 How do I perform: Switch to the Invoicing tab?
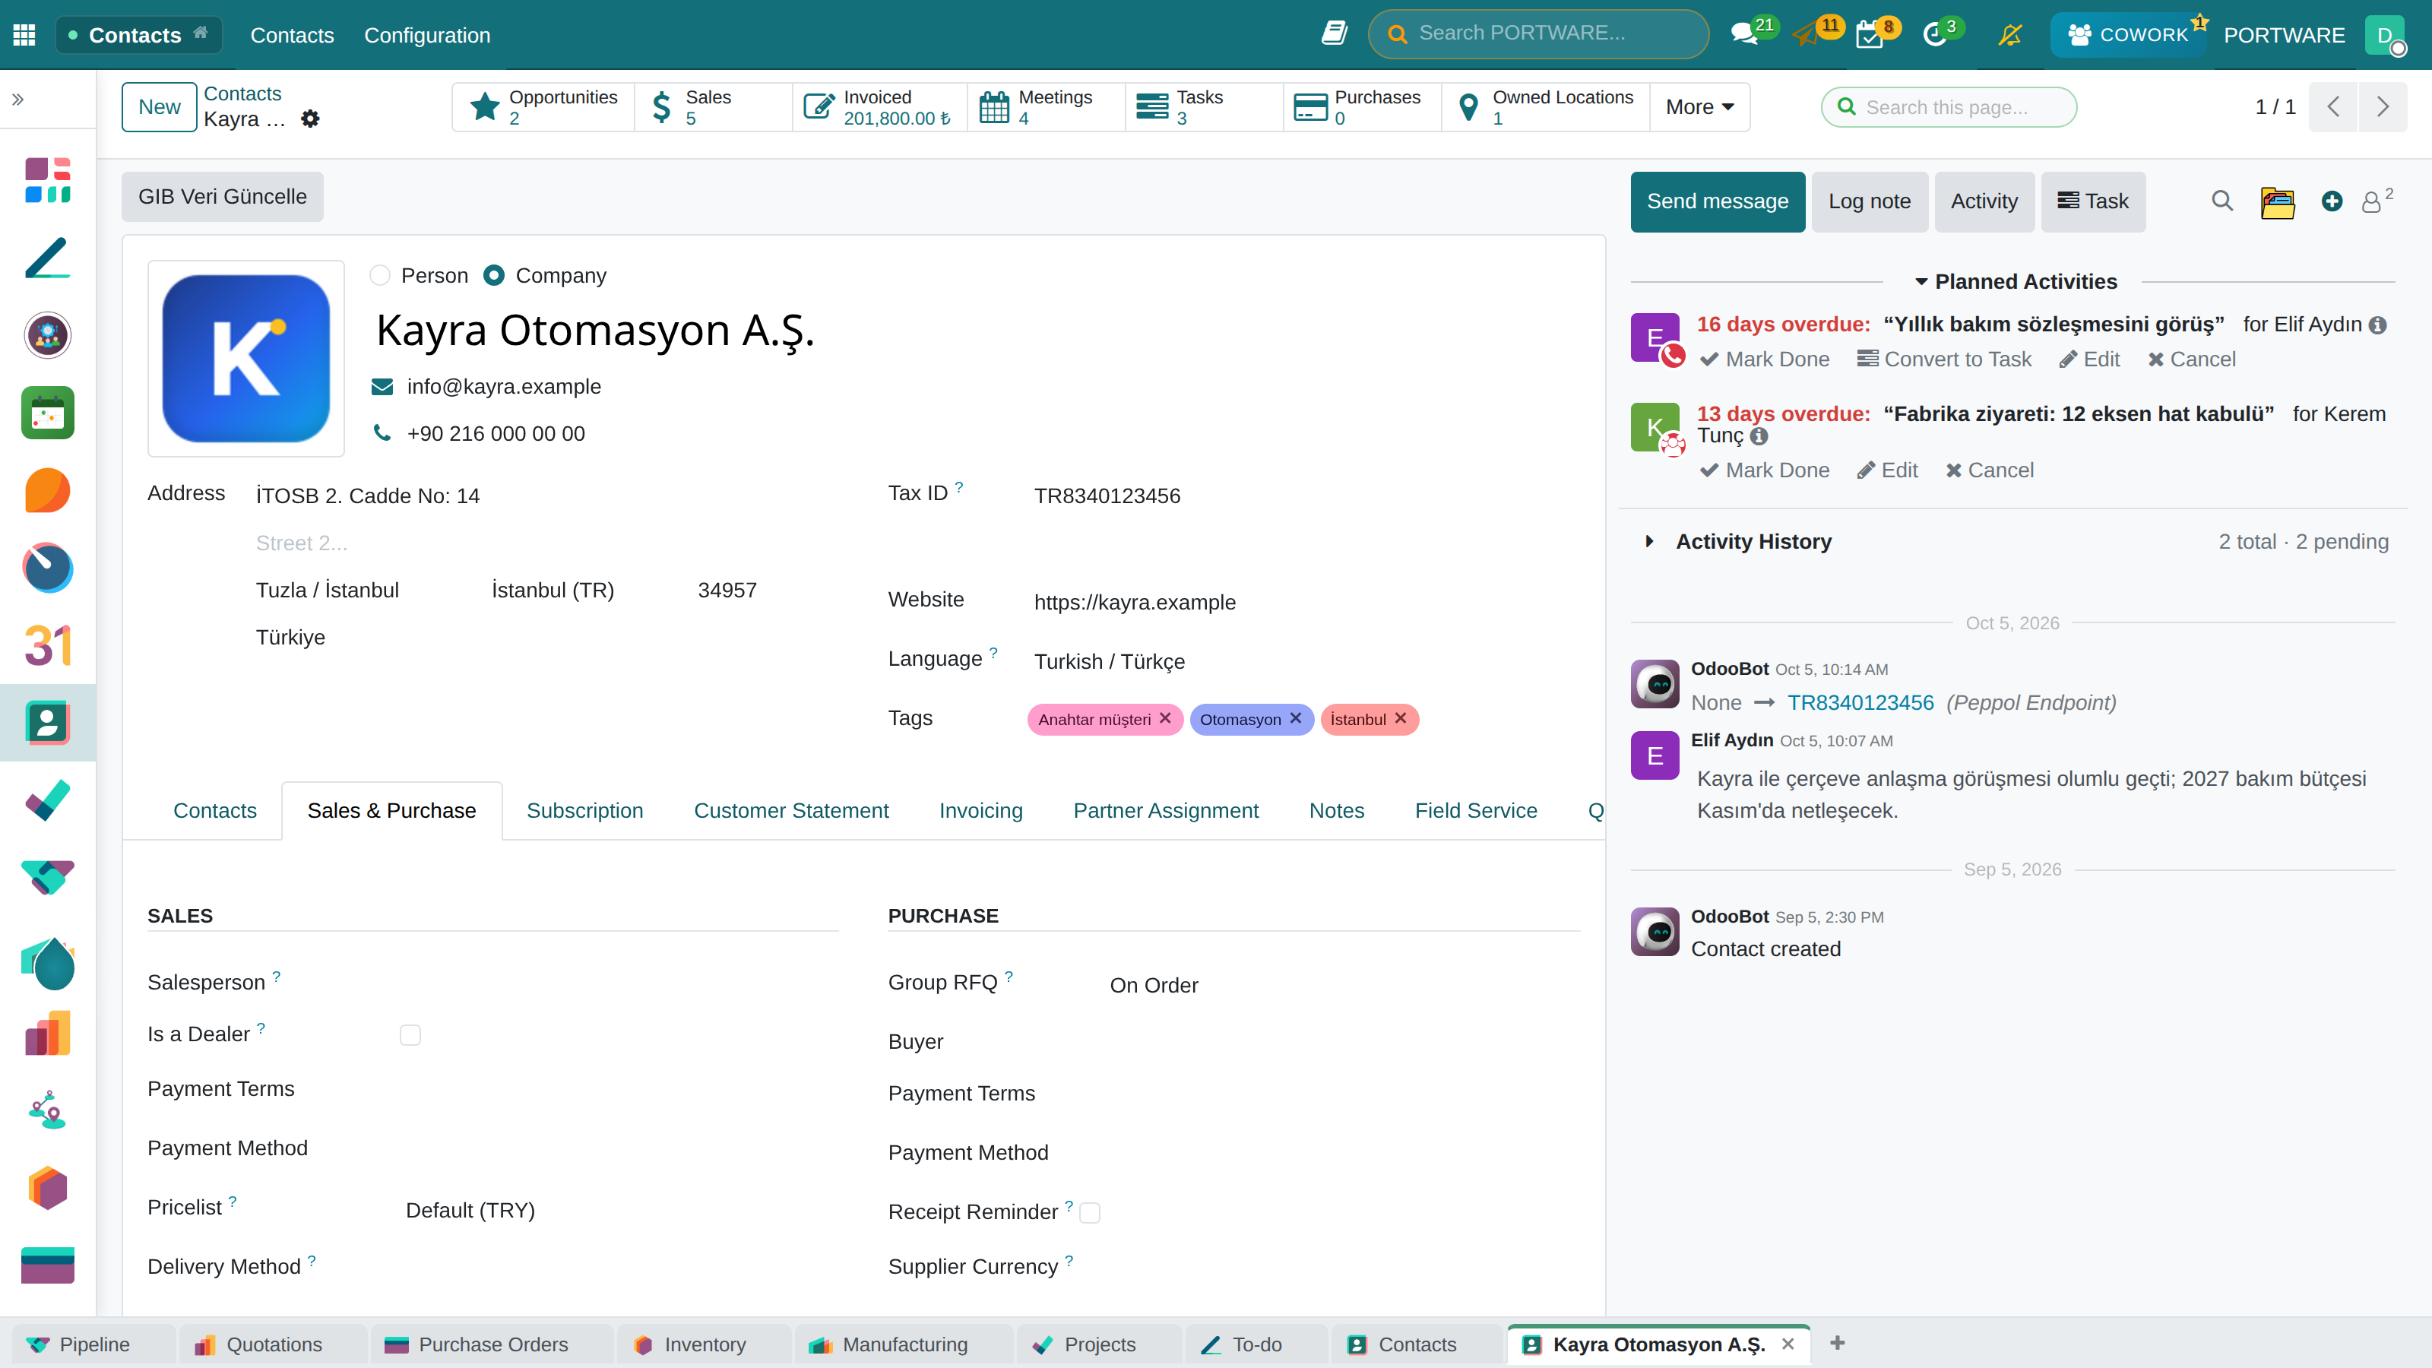[x=981, y=811]
